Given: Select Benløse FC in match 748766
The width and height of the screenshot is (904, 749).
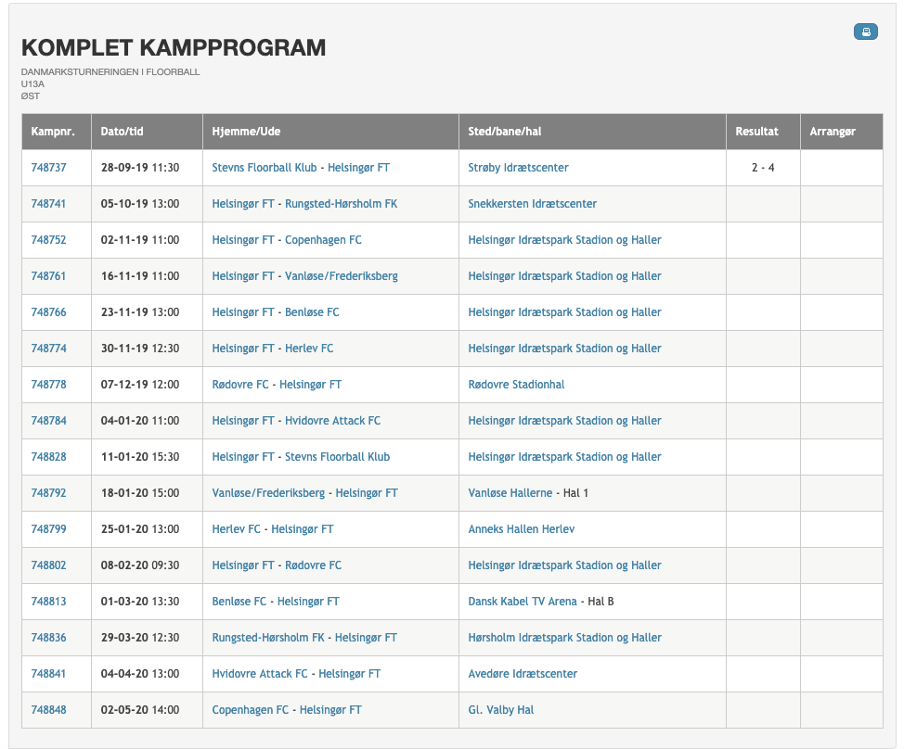Looking at the screenshot, I should coord(312,312).
